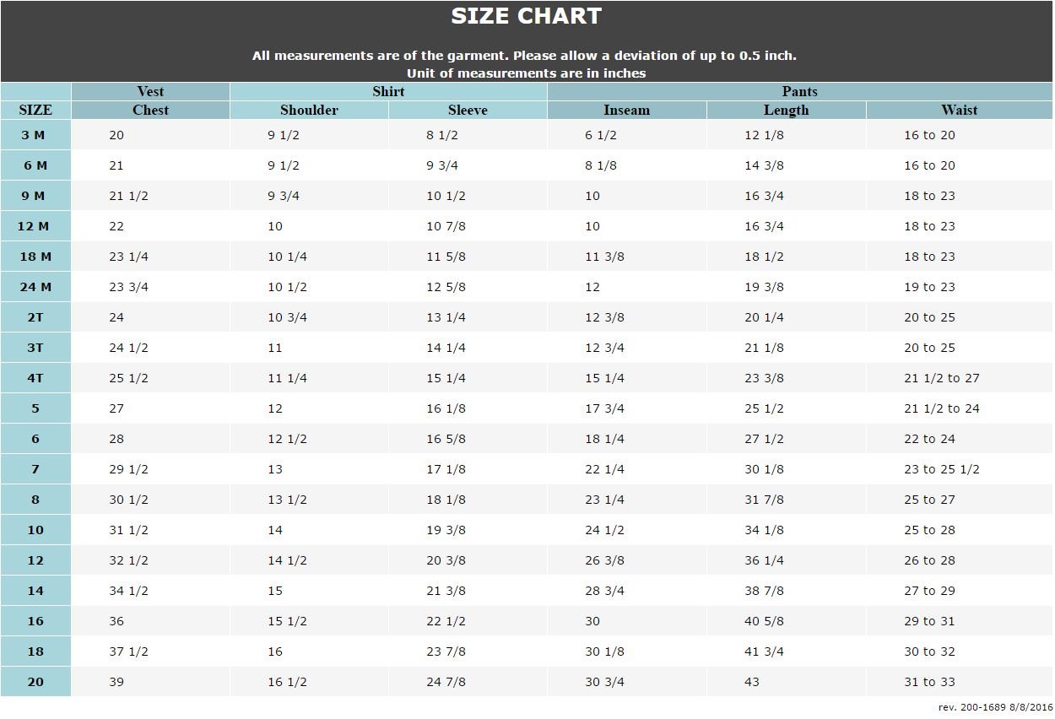Click the Vest column group header
The width and height of the screenshot is (1055, 719).
point(150,91)
